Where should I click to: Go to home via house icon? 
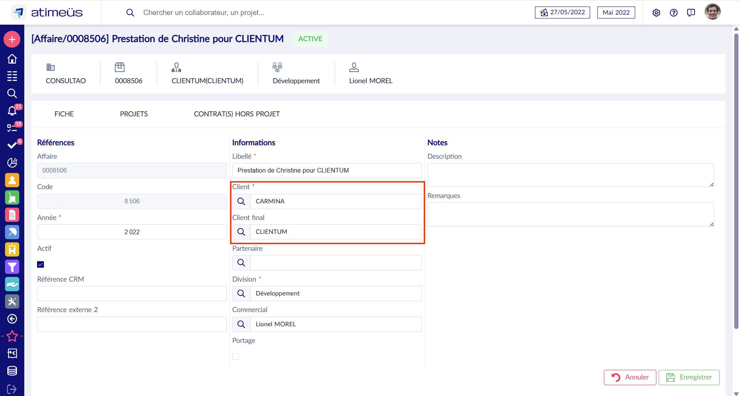12,59
